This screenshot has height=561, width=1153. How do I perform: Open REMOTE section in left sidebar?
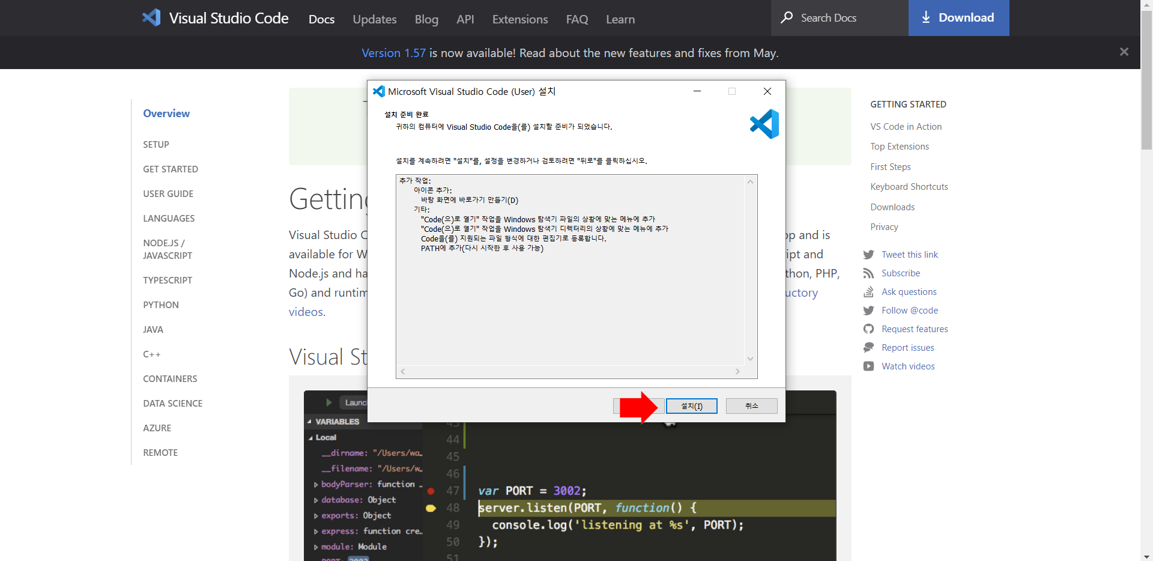tap(160, 453)
